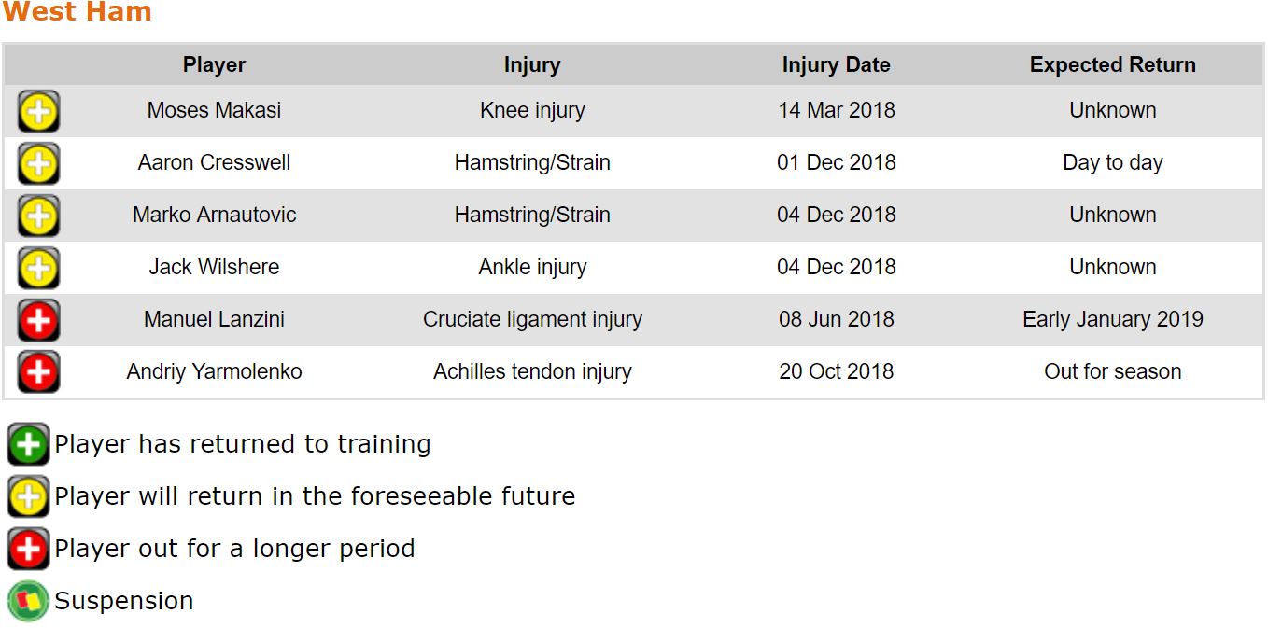
Task: Click the Suspension card legend icon
Action: tap(28, 601)
